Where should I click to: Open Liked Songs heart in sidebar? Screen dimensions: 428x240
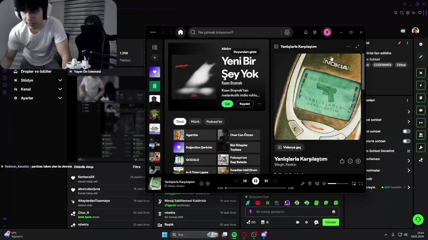click(x=154, y=72)
